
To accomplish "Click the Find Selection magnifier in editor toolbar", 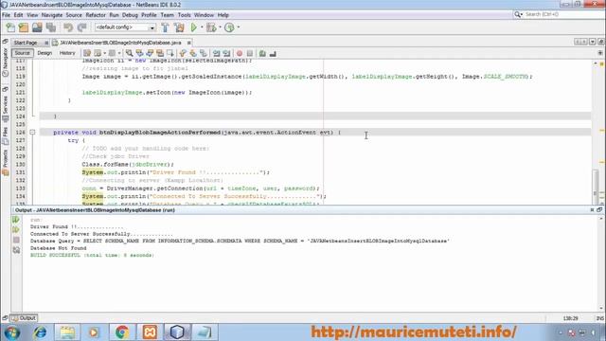I will click(x=129, y=53).
